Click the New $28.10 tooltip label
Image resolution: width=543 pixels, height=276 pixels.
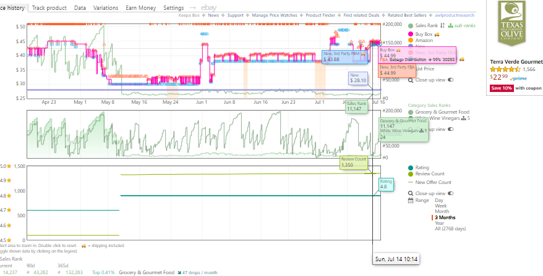point(357,78)
